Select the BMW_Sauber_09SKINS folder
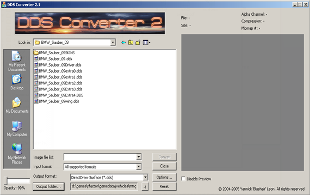 pos(54,53)
